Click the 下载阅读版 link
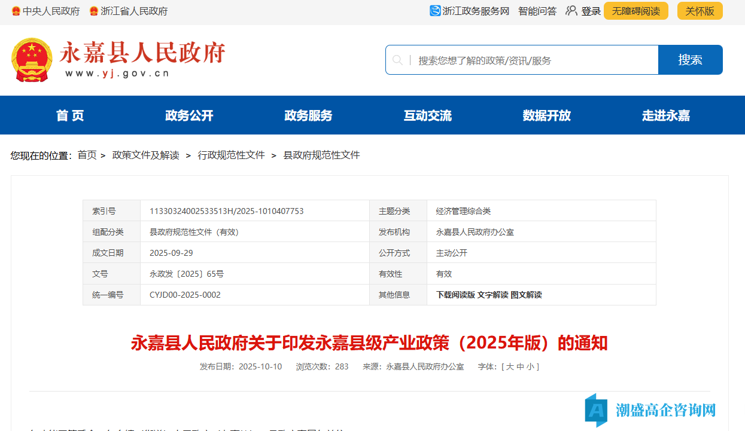Image resolution: width=745 pixels, height=431 pixels. tap(455, 295)
